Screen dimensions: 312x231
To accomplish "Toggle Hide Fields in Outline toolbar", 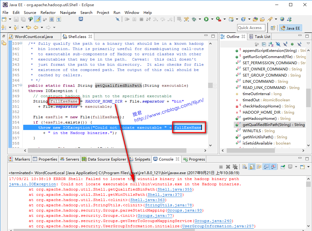I will tap(278, 44).
